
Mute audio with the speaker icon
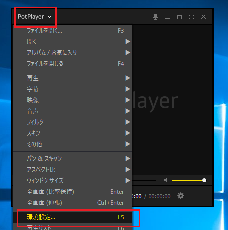coord(166,180)
